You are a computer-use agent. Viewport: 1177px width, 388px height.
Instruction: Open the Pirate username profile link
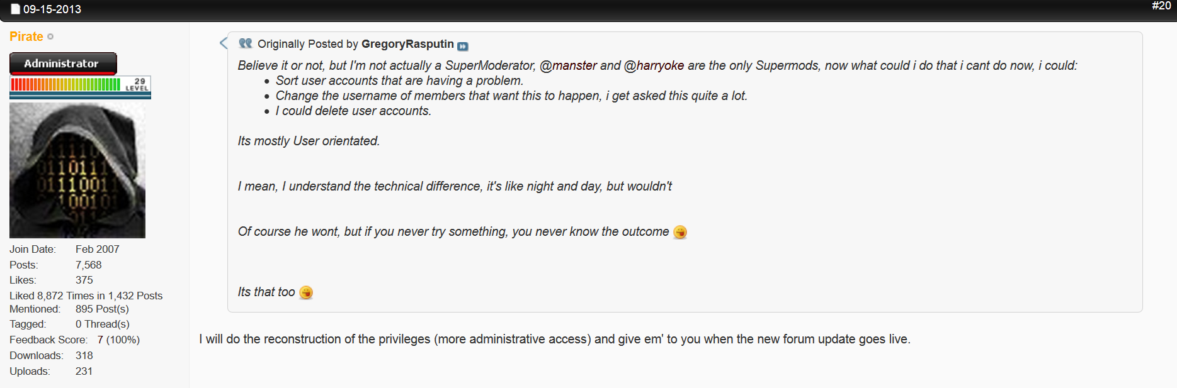pos(26,36)
